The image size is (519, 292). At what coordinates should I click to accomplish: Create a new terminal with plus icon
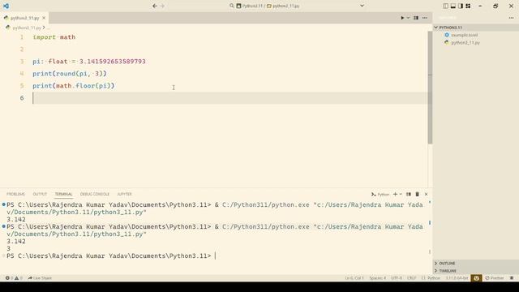tap(395, 195)
